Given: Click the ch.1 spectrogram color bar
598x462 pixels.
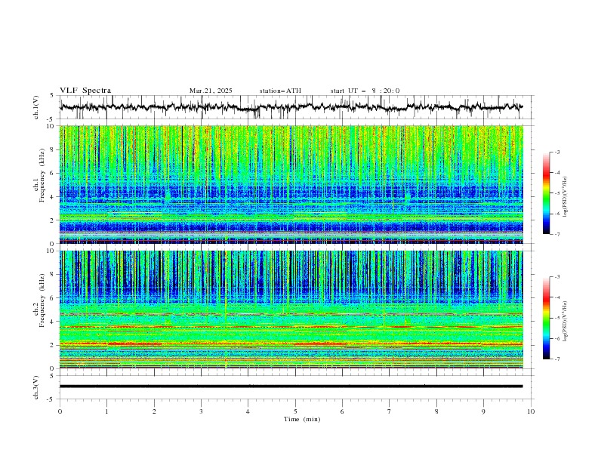Looking at the screenshot, I should [546, 192].
